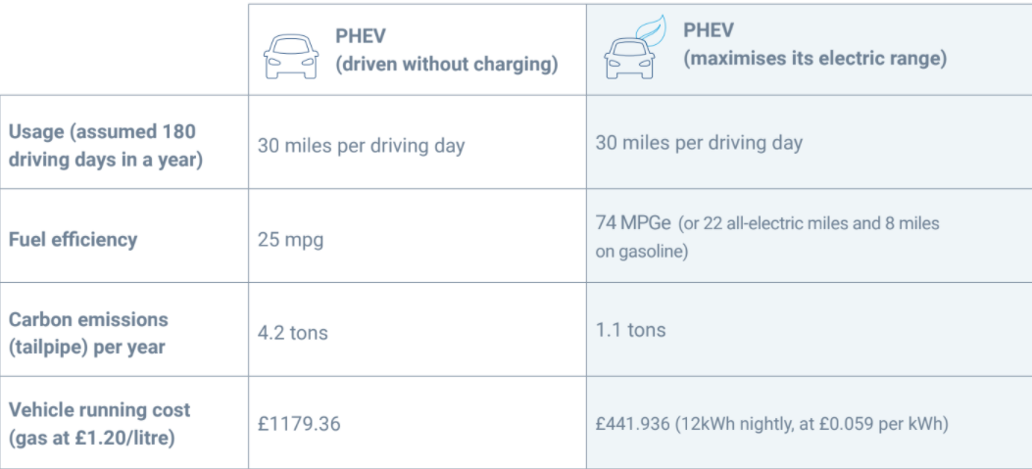
Task: Click the car icon beside driven without charging
Action: click(x=290, y=58)
